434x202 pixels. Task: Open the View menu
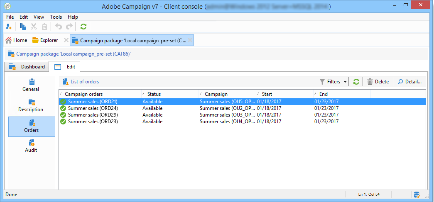(x=39, y=17)
